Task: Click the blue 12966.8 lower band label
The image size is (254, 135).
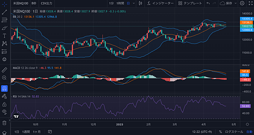Action: pos(247,30)
